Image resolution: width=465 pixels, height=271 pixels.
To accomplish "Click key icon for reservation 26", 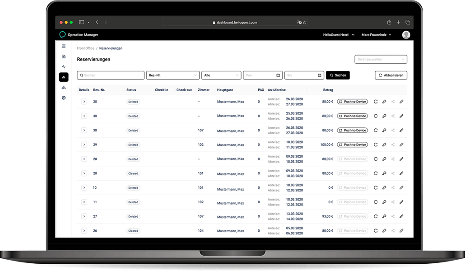I will pyautogui.click(x=384, y=231).
